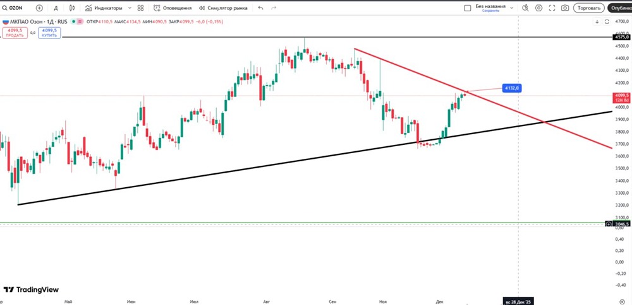Image resolution: width=632 pixels, height=305 pixels.
Task: Open the Индикаторы indicators dialog
Action: click(103, 8)
